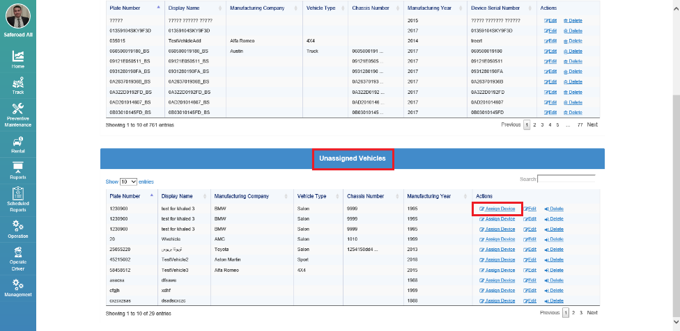
Task: Edit the 0A322D0192FD_BS assigned vehicle
Action: [x=550, y=92]
